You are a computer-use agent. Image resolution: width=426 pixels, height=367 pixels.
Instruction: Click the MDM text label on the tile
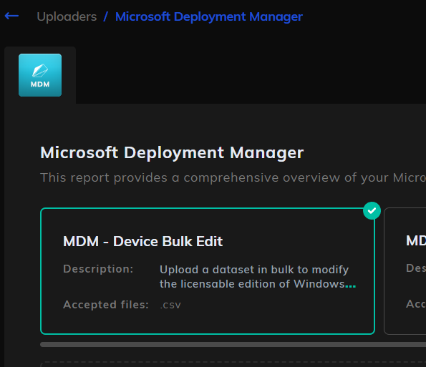(x=40, y=84)
